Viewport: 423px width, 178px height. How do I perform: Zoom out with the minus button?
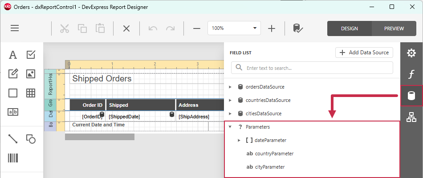click(x=197, y=28)
